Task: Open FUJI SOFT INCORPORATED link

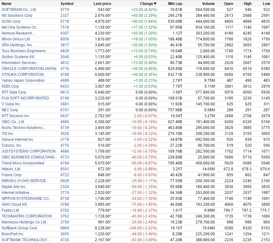Action: [x=25, y=98]
